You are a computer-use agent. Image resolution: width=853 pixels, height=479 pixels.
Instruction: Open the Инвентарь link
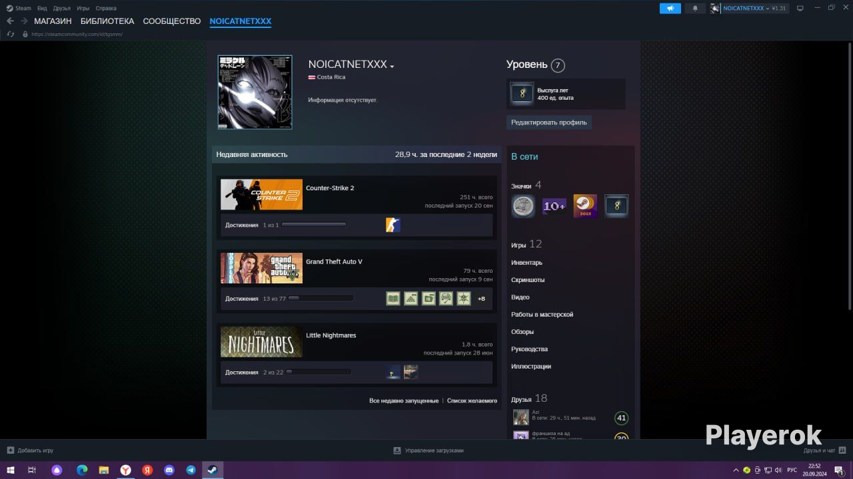click(x=526, y=263)
